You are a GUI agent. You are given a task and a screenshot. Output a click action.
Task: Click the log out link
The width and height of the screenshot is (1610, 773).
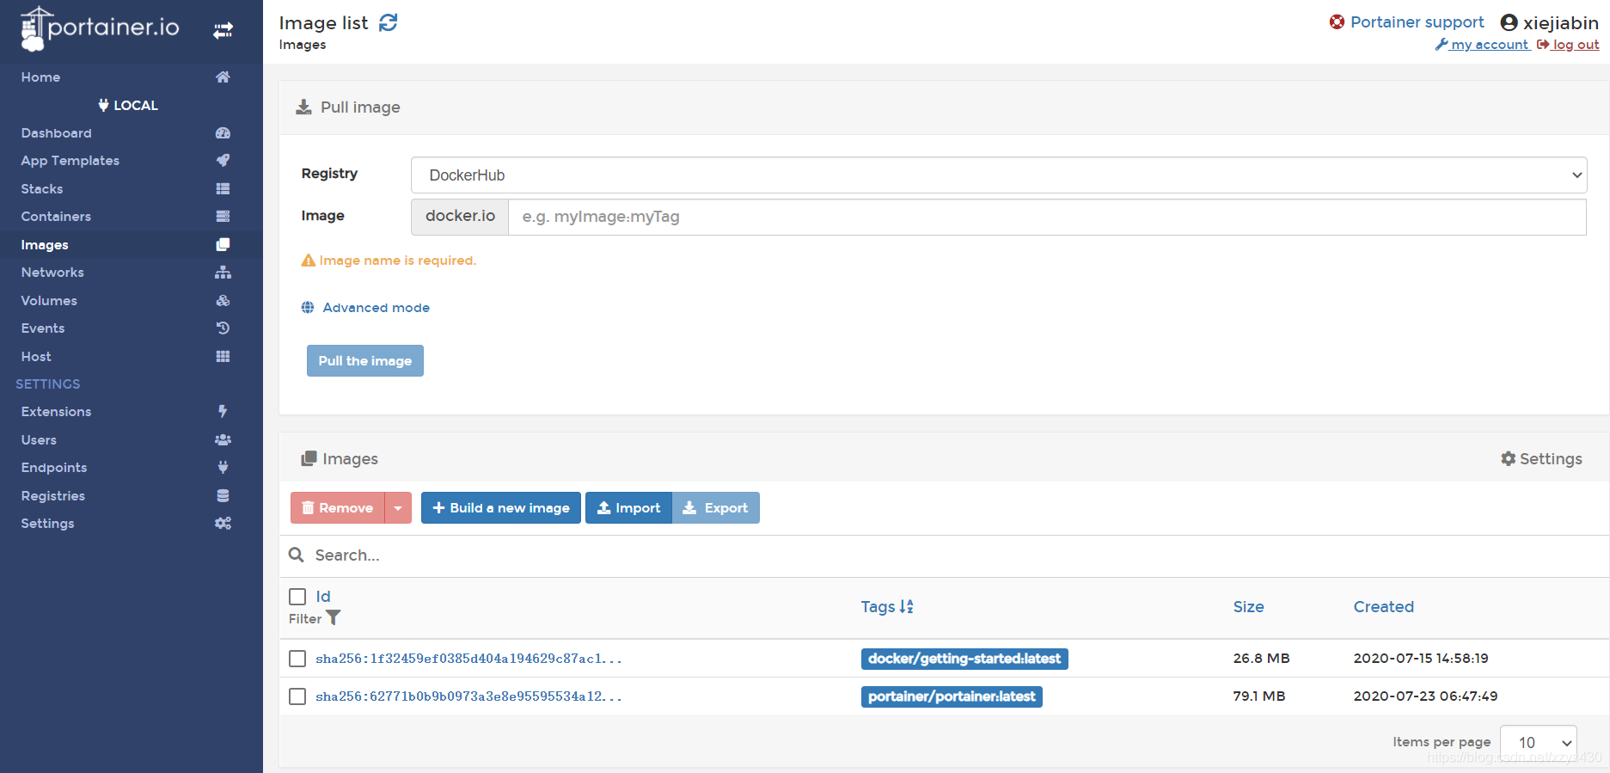[1576, 45]
